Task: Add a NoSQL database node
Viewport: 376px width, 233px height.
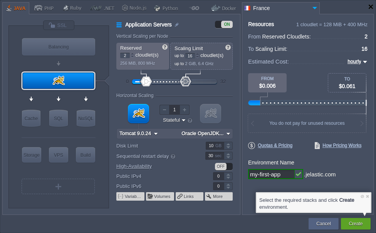Action: [86, 118]
